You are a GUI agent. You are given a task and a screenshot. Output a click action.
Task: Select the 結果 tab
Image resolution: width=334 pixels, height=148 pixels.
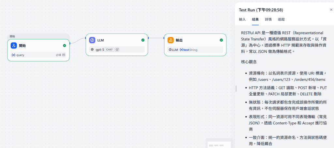point(255,19)
